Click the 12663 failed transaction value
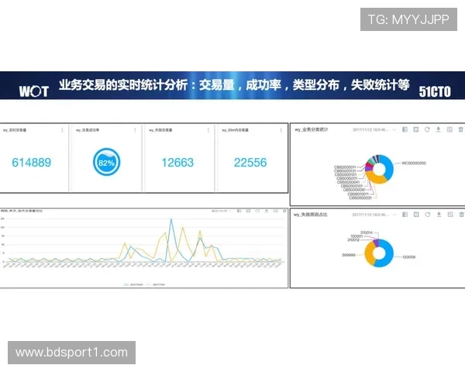 pyautogui.click(x=177, y=163)
